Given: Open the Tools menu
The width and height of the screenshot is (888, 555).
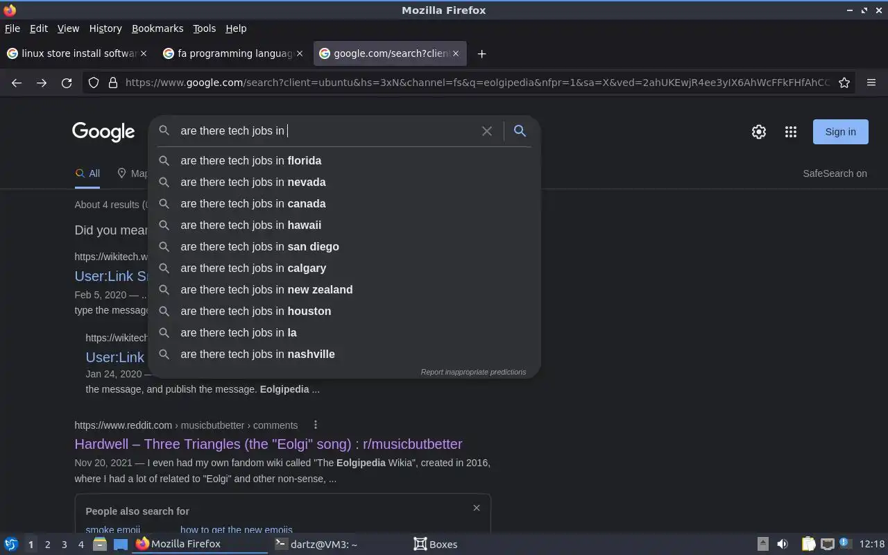Looking at the screenshot, I should (205, 28).
